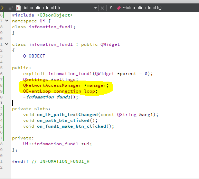Click the # line-column indicator

click(x=111, y=8)
